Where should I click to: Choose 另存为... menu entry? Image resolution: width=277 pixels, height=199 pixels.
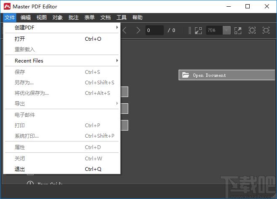pos(61,83)
